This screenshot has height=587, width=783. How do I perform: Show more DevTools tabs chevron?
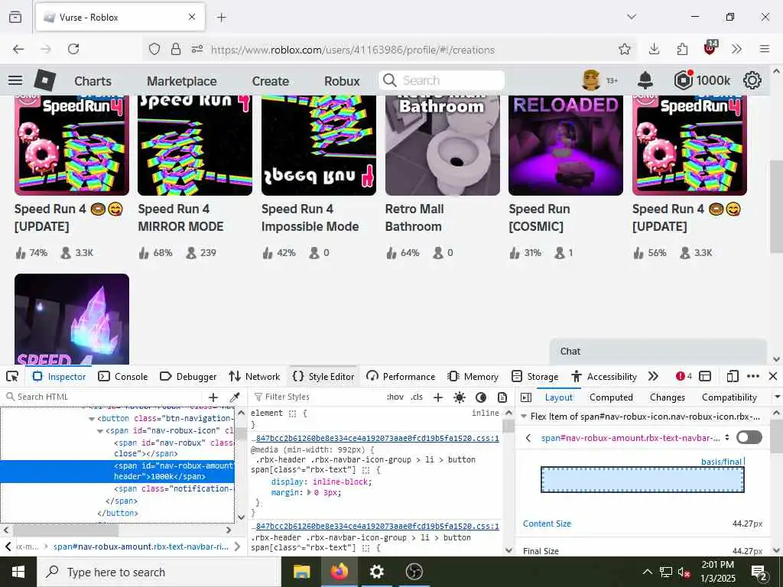(653, 376)
